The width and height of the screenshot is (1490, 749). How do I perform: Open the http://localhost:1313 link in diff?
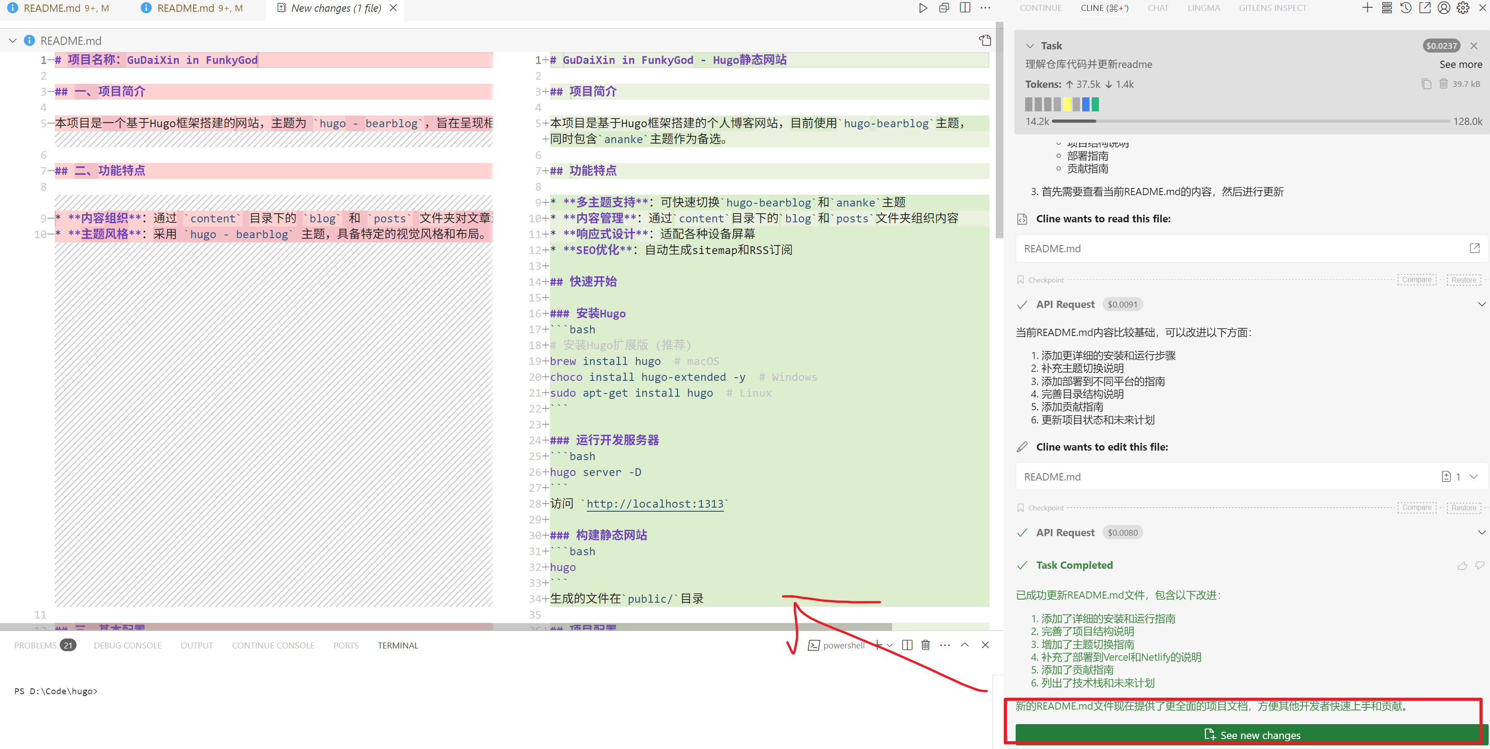(x=655, y=504)
